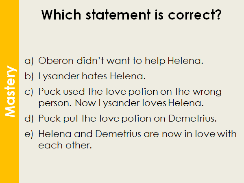Click the "d)" list marker
Viewport: 244px width, 183px height.
[x=28, y=119]
